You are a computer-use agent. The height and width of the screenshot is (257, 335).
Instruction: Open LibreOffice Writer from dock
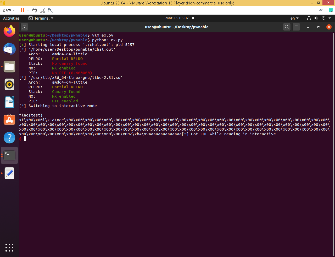click(x=9, y=102)
